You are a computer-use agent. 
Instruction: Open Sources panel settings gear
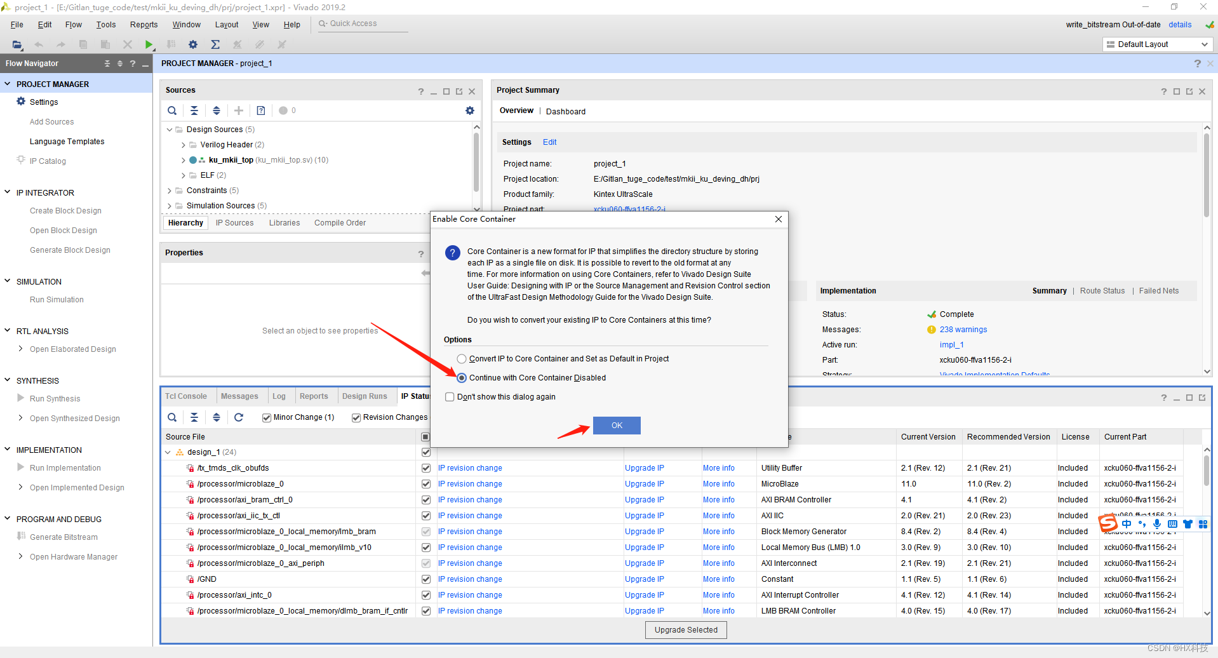(470, 111)
